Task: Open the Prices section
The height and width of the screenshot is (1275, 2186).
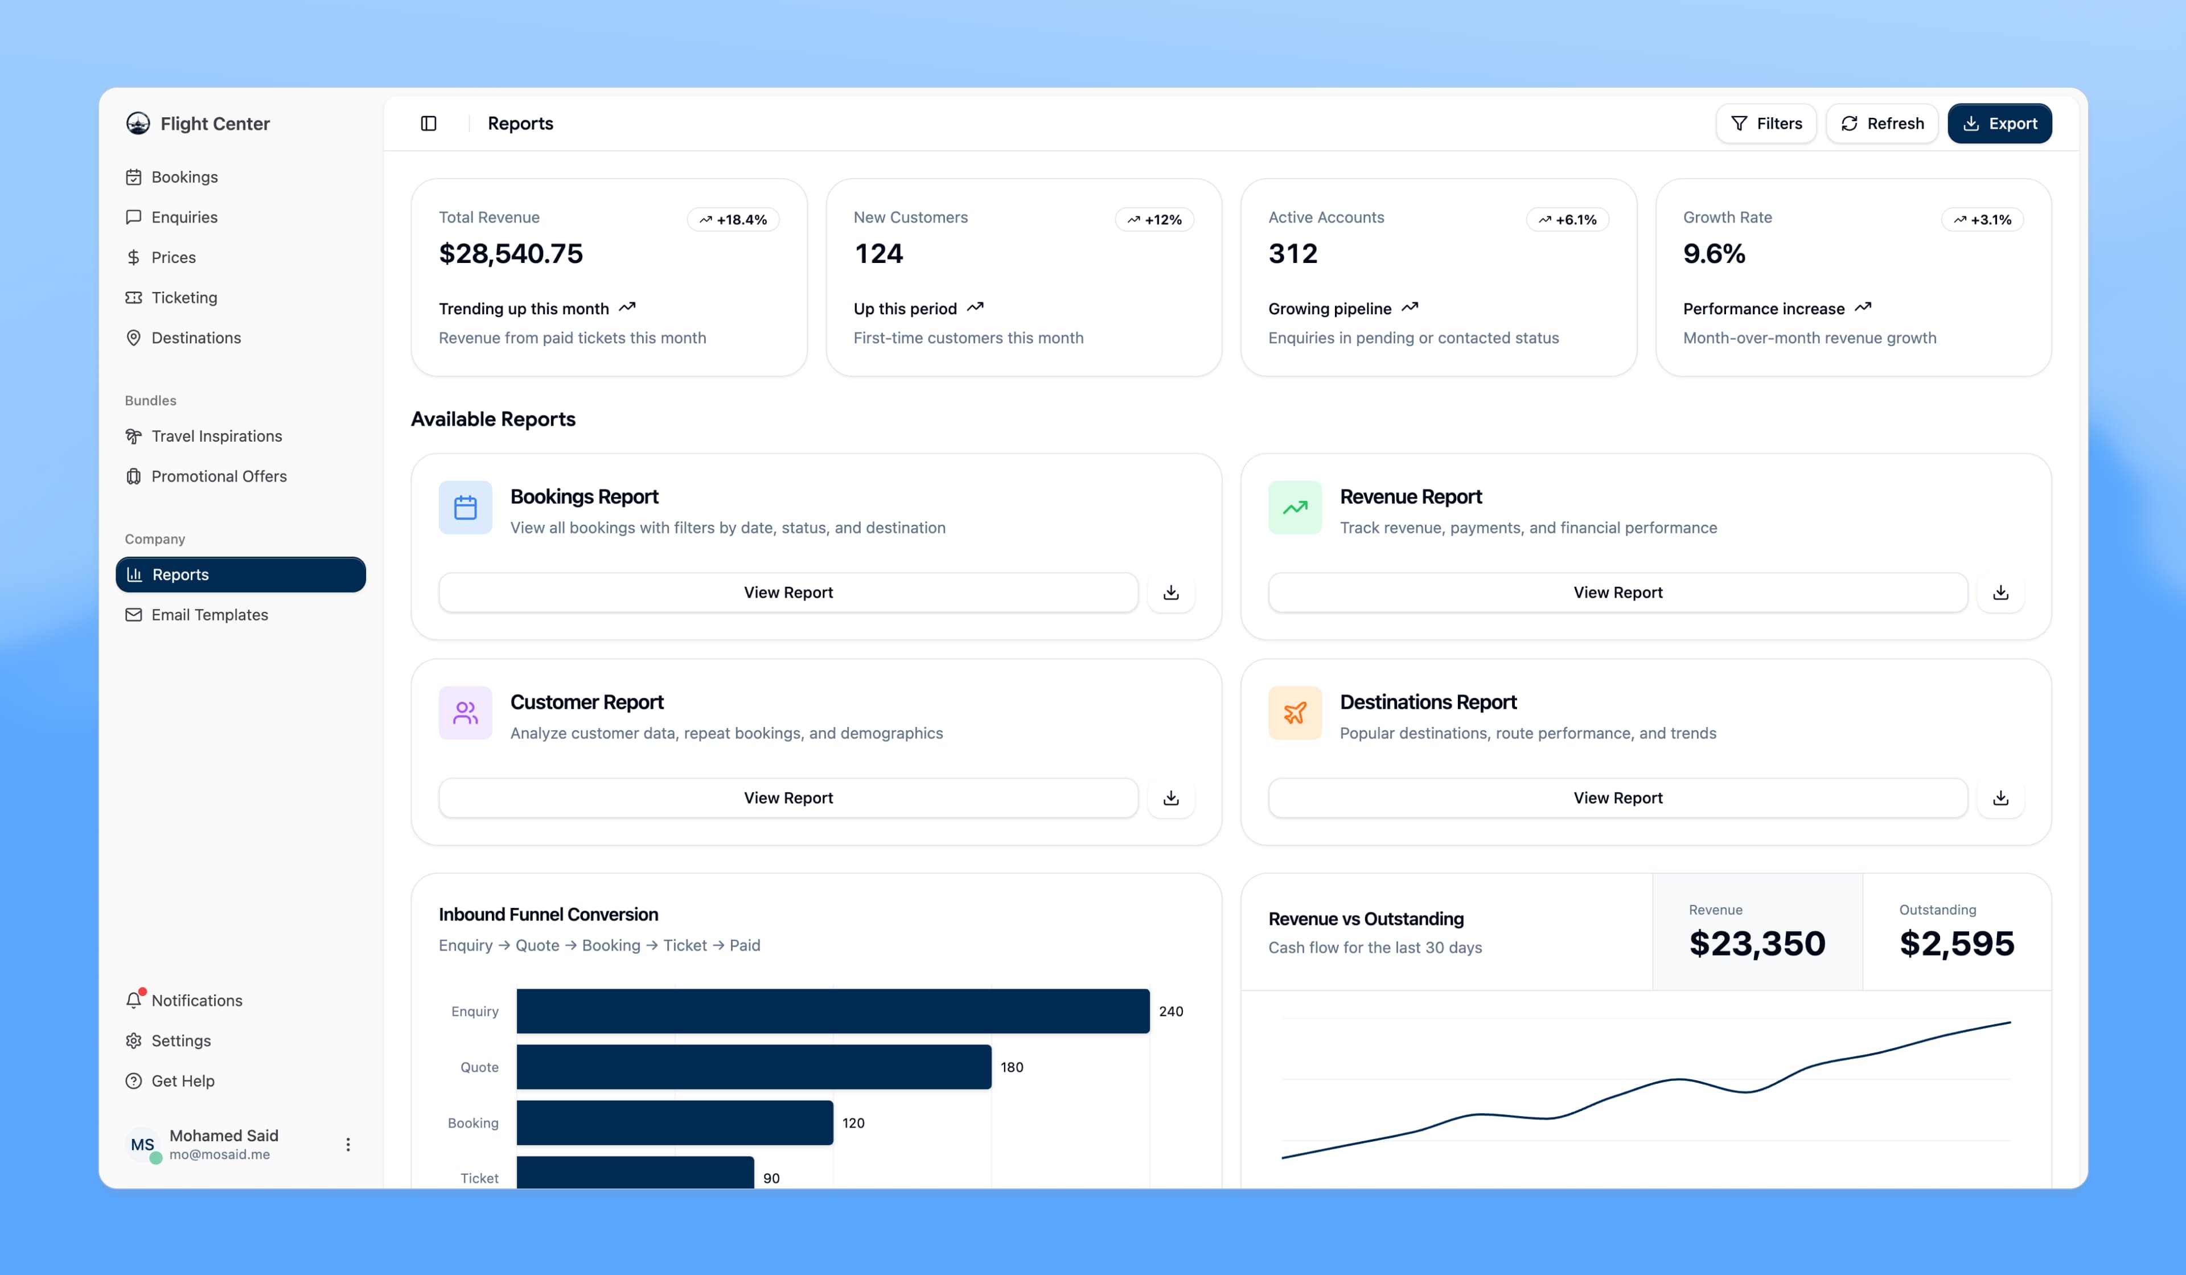Action: click(x=174, y=257)
